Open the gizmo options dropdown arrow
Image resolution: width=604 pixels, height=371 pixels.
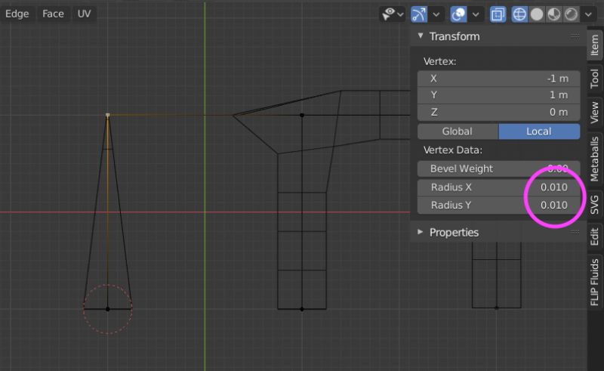436,14
